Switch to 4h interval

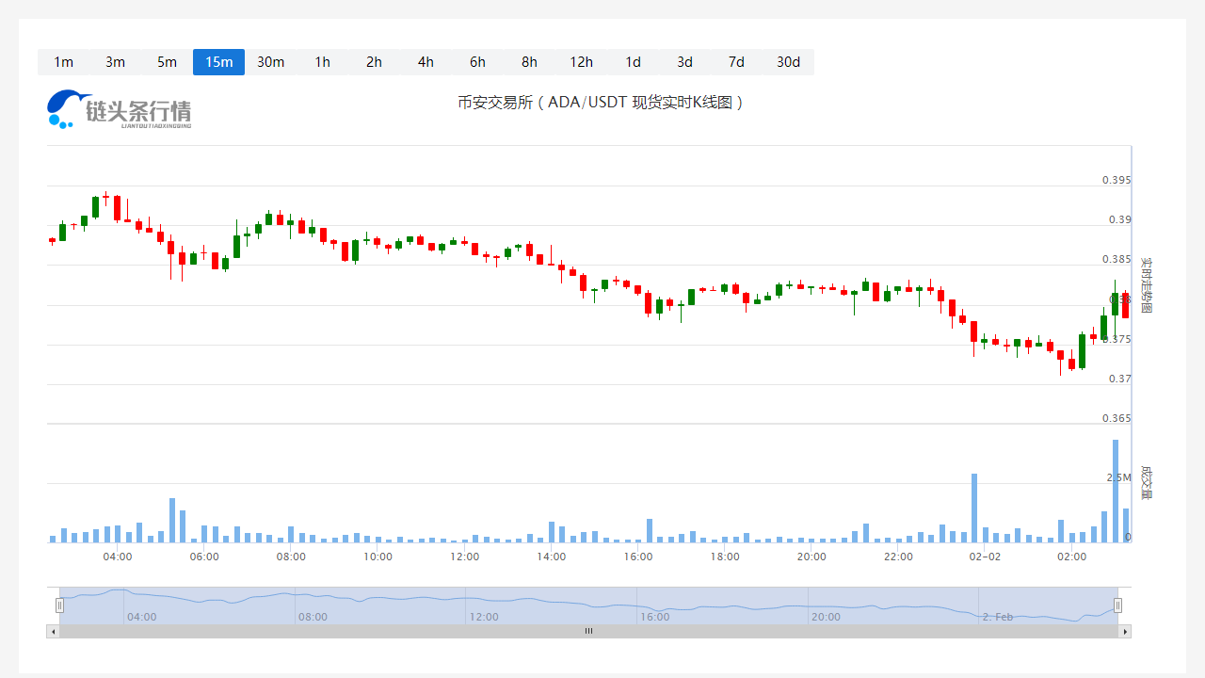point(426,62)
